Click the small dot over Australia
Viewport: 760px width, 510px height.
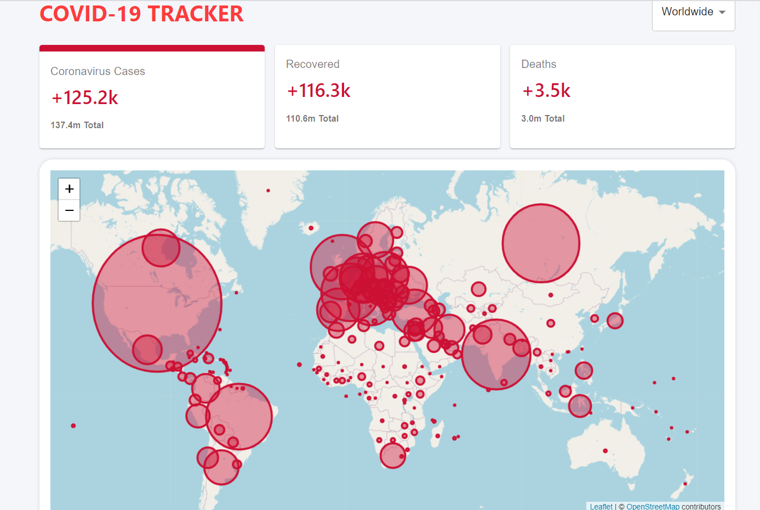[605, 451]
